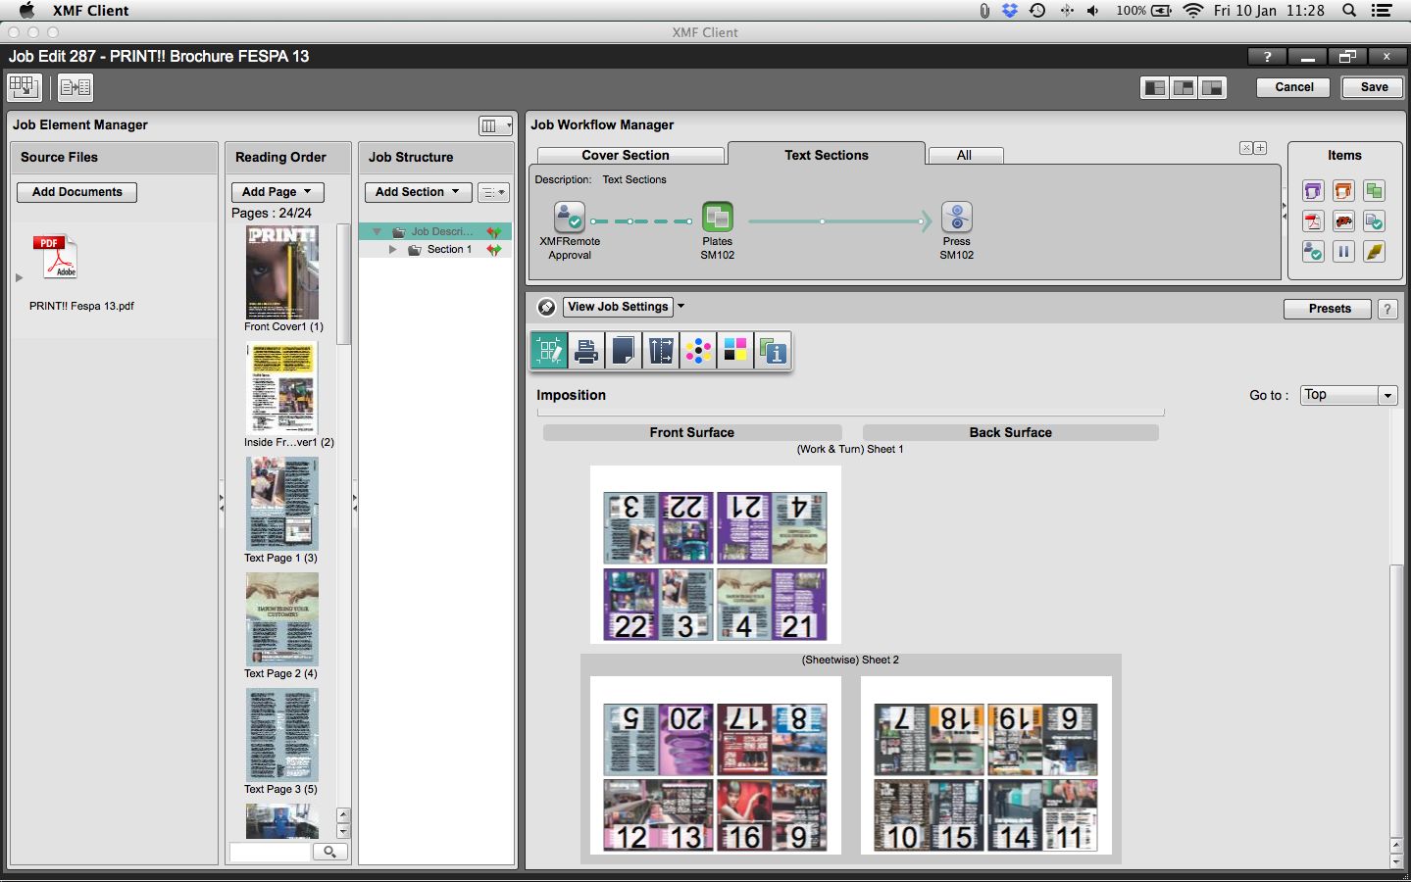Image resolution: width=1411 pixels, height=882 pixels.
Task: Collapse the Section 1 tree item
Action: [392, 249]
